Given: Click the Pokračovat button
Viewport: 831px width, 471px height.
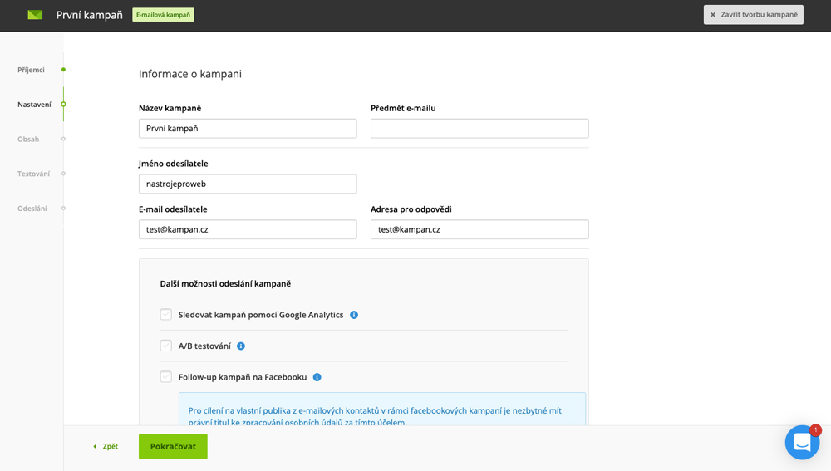Looking at the screenshot, I should [x=173, y=447].
